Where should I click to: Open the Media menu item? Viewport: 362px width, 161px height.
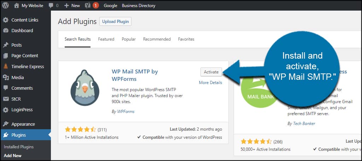tap(18, 78)
